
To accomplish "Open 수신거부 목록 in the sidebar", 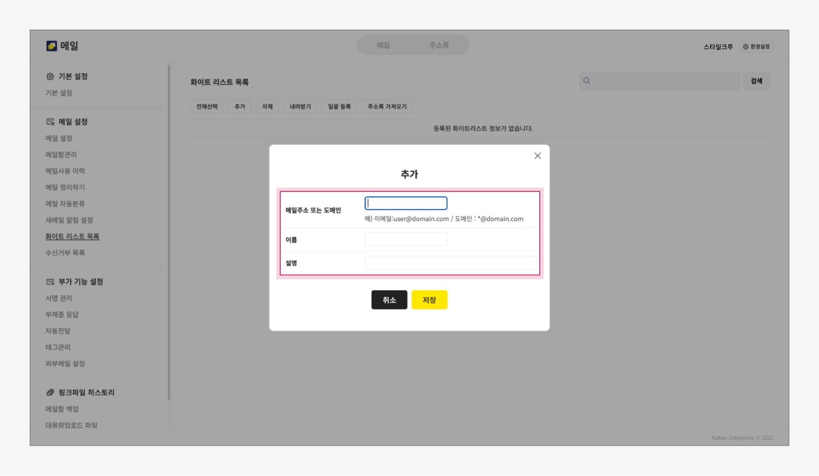I will 65,253.
